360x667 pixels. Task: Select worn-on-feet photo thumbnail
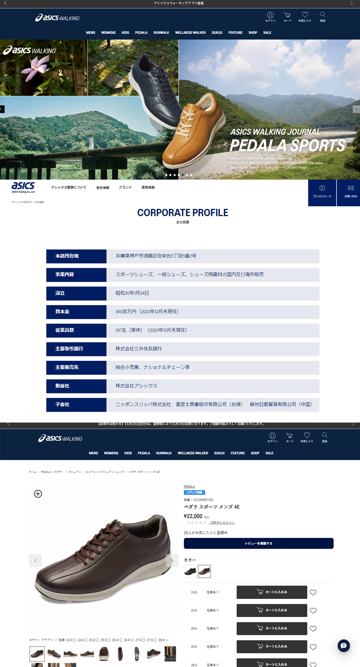click(170, 654)
